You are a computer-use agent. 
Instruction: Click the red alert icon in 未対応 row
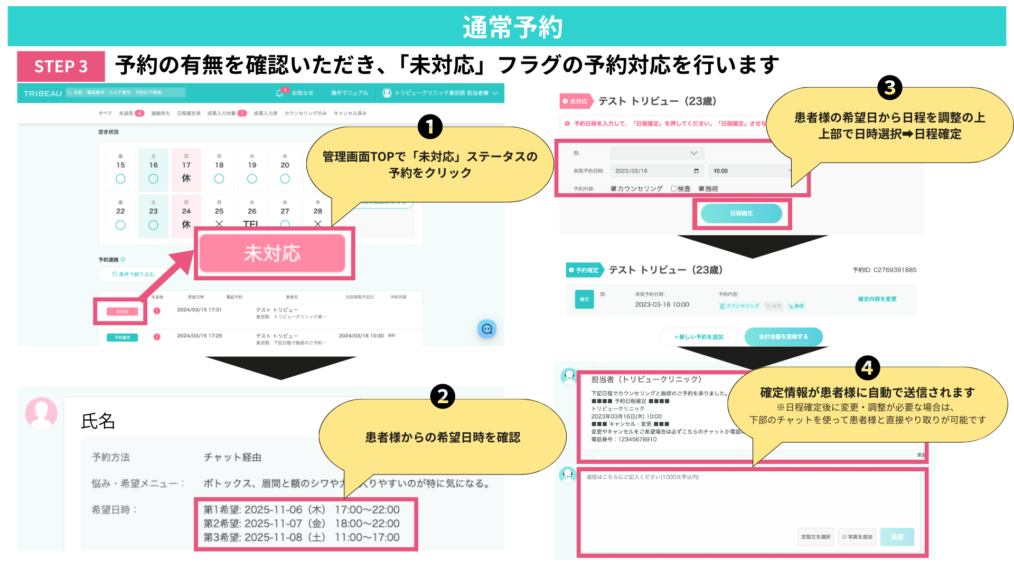(x=157, y=310)
